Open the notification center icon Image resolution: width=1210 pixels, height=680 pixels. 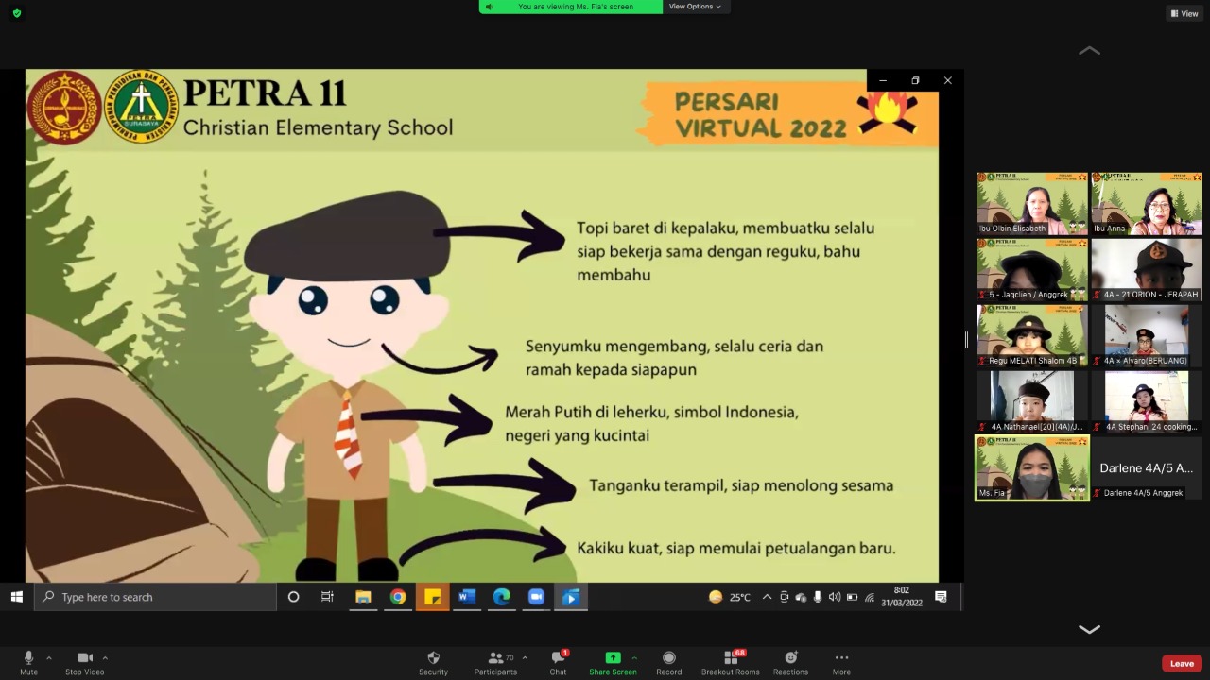point(941,597)
